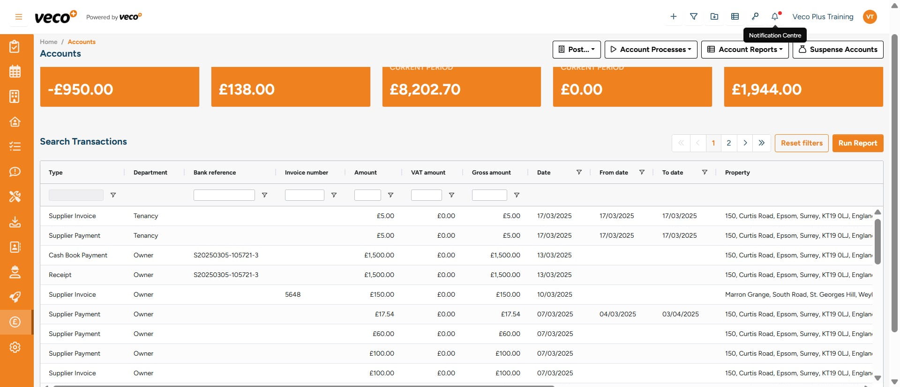The width and height of the screenshot is (900, 387).
Task: Open the To date column filter
Action: pyautogui.click(x=704, y=172)
